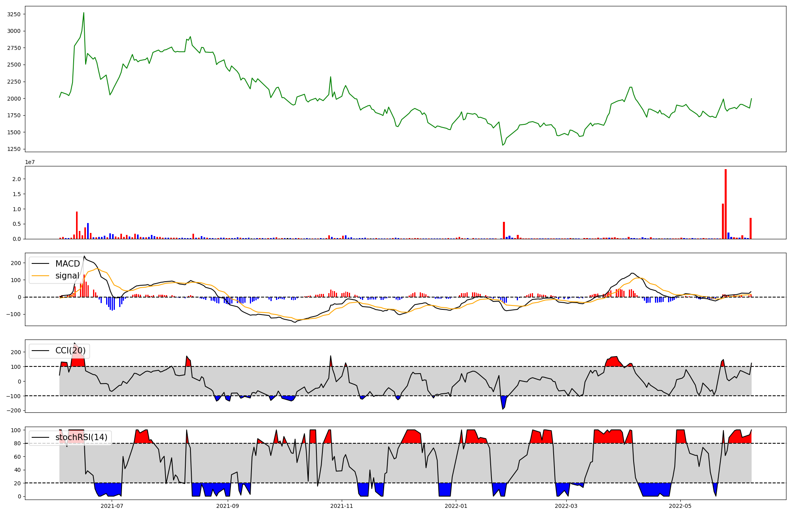
Task: Click the highest peak of the green price line
Action: point(84,13)
